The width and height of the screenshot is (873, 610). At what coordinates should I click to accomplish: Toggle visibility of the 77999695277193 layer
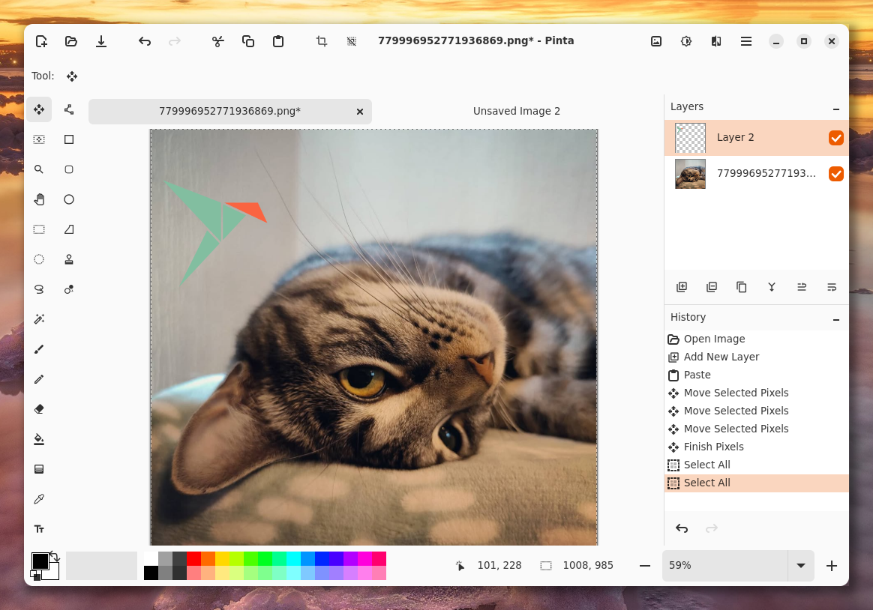pos(836,173)
